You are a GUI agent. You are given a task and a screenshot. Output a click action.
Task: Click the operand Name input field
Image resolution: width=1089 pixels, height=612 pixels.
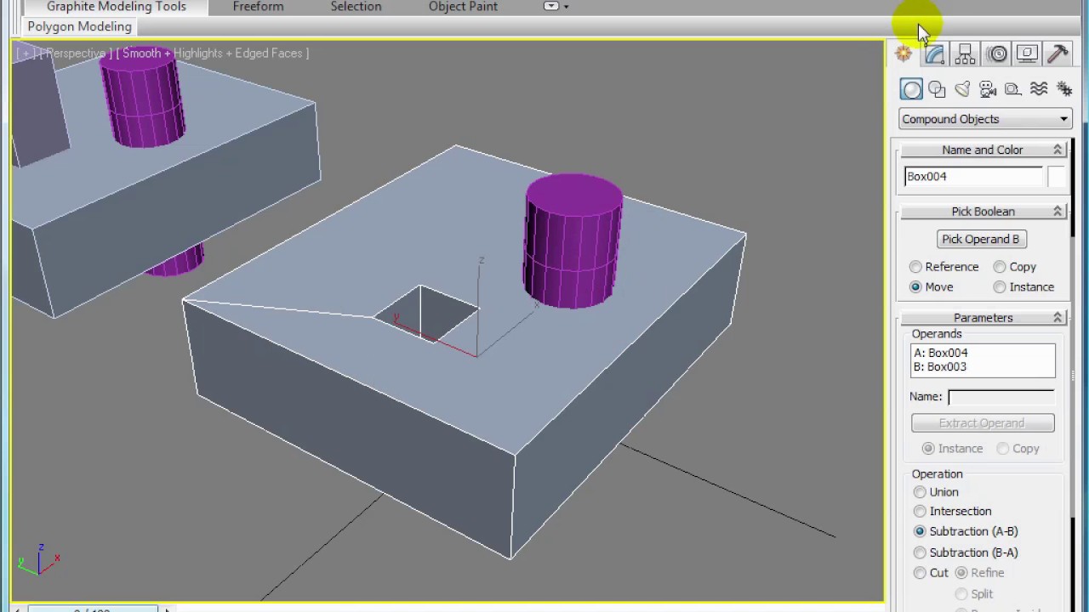1001,397
